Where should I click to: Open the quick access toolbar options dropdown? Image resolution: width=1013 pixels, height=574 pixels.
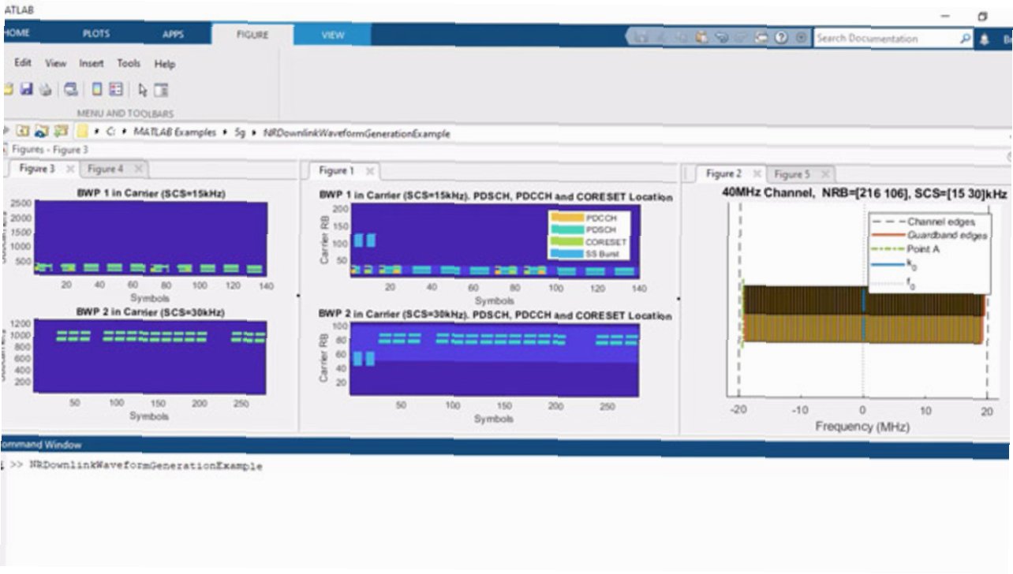click(x=801, y=37)
